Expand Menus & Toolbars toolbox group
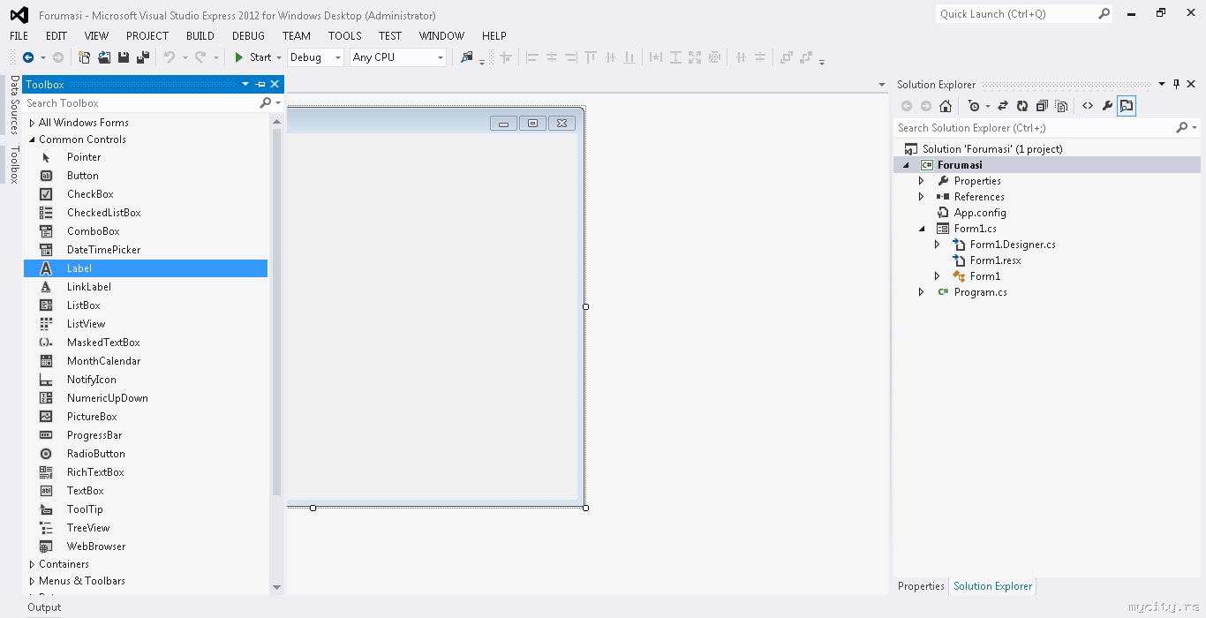The height and width of the screenshot is (618, 1206). tap(32, 581)
